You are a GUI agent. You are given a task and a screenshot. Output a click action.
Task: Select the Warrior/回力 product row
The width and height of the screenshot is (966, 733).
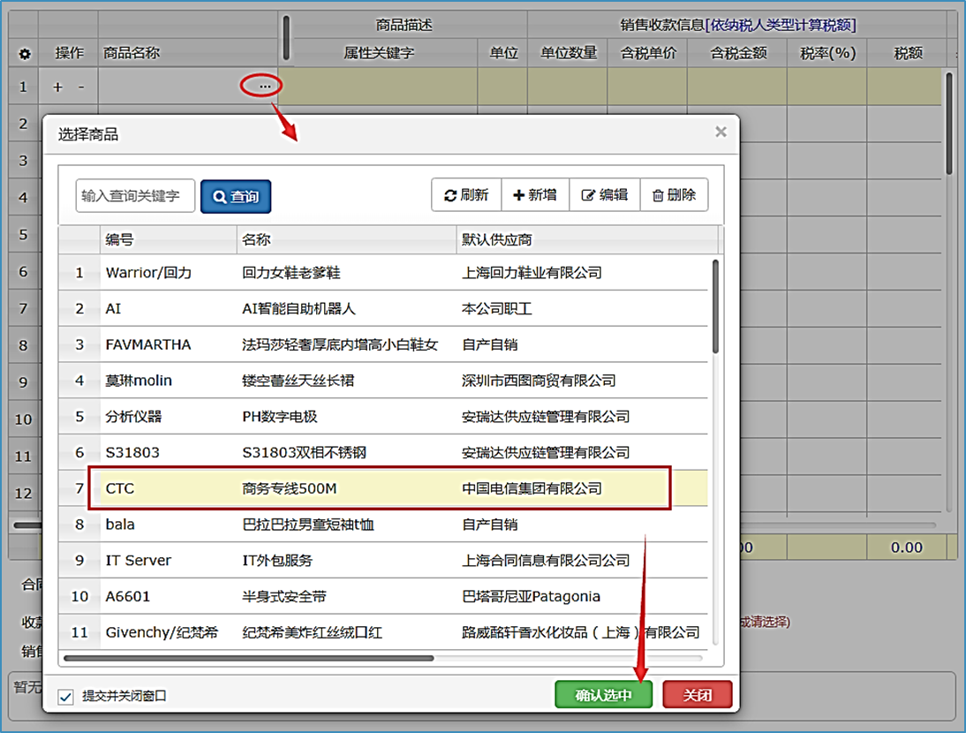(x=383, y=273)
